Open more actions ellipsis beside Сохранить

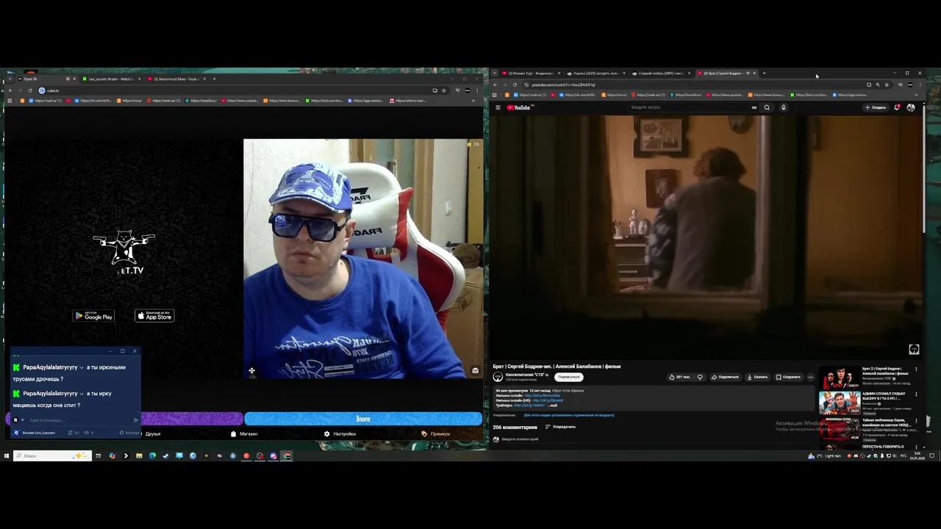click(x=811, y=377)
